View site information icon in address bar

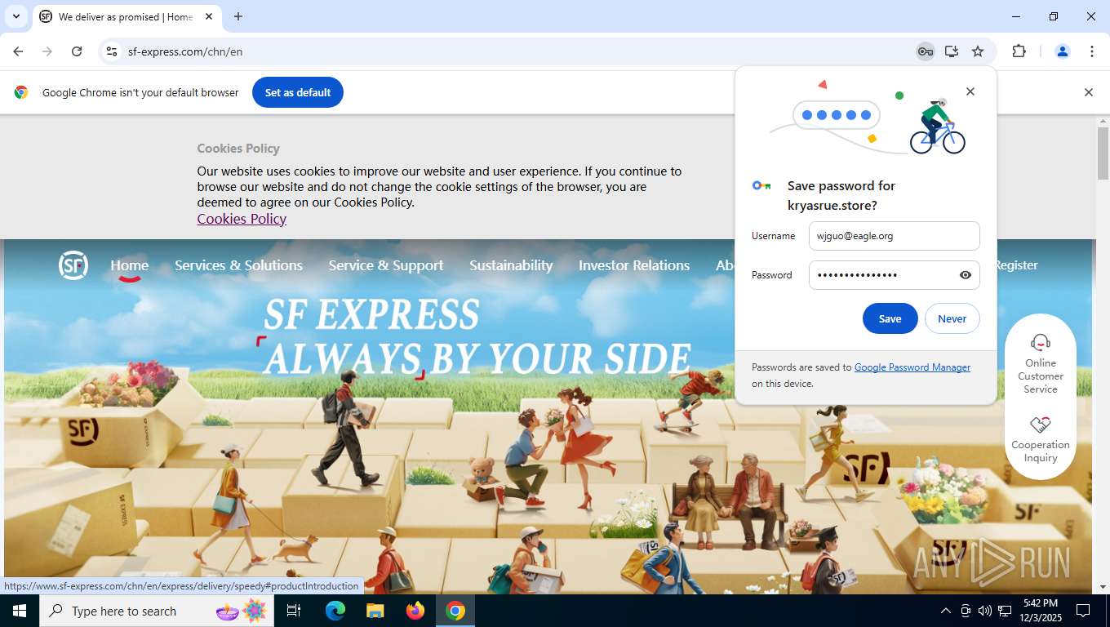point(112,51)
